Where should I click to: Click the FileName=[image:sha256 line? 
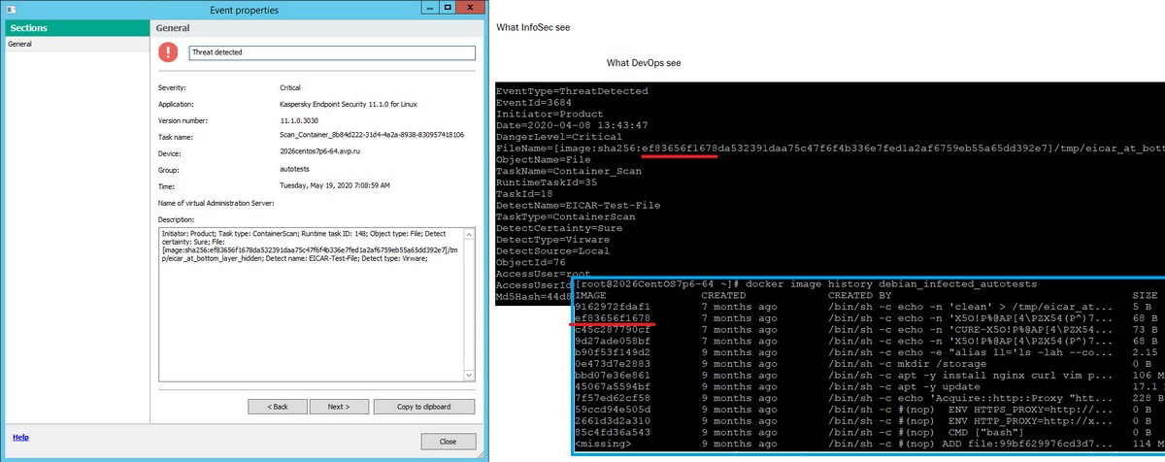pos(830,148)
